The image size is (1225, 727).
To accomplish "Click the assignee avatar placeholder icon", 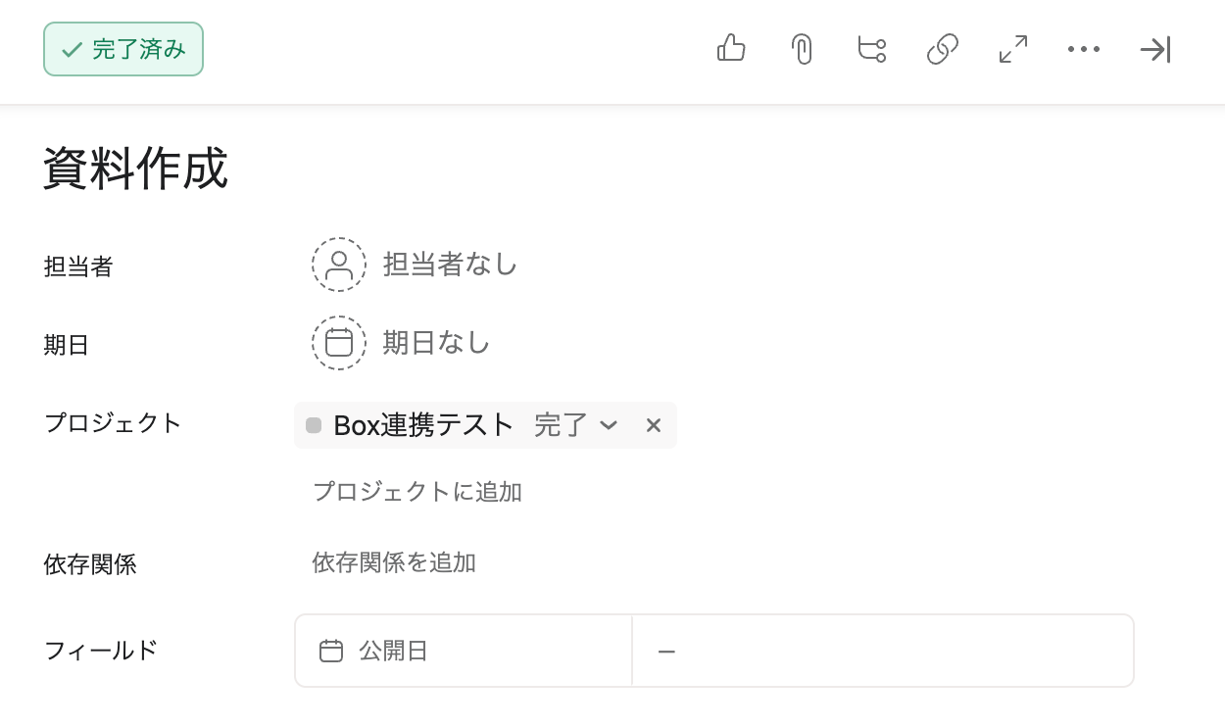I will pyautogui.click(x=339, y=265).
